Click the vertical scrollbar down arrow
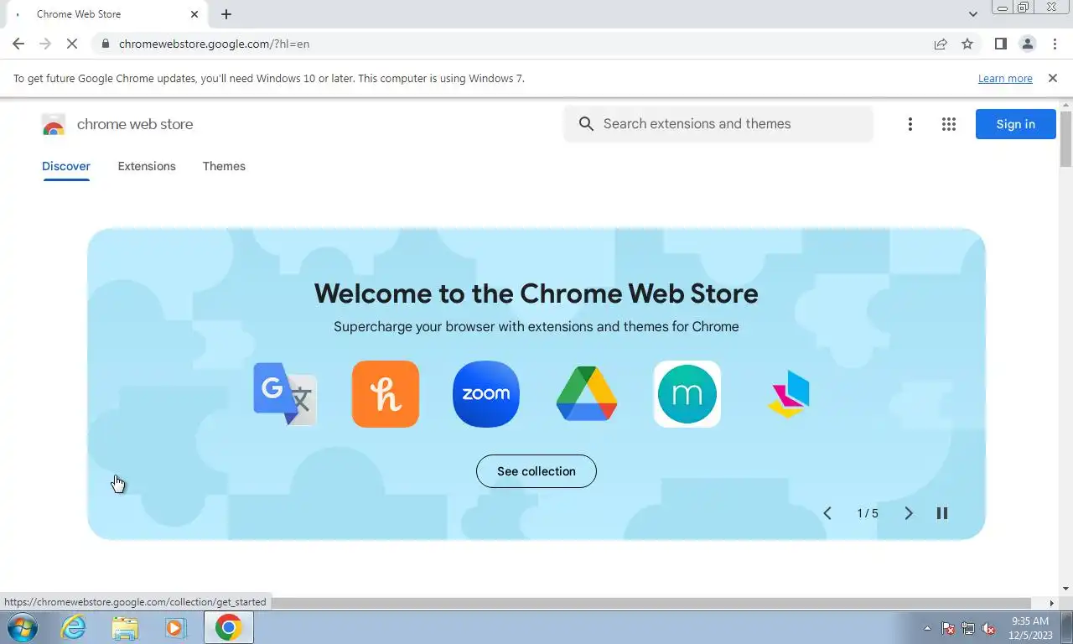 (x=1065, y=589)
